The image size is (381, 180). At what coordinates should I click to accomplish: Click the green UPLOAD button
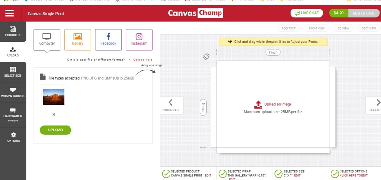click(55, 130)
